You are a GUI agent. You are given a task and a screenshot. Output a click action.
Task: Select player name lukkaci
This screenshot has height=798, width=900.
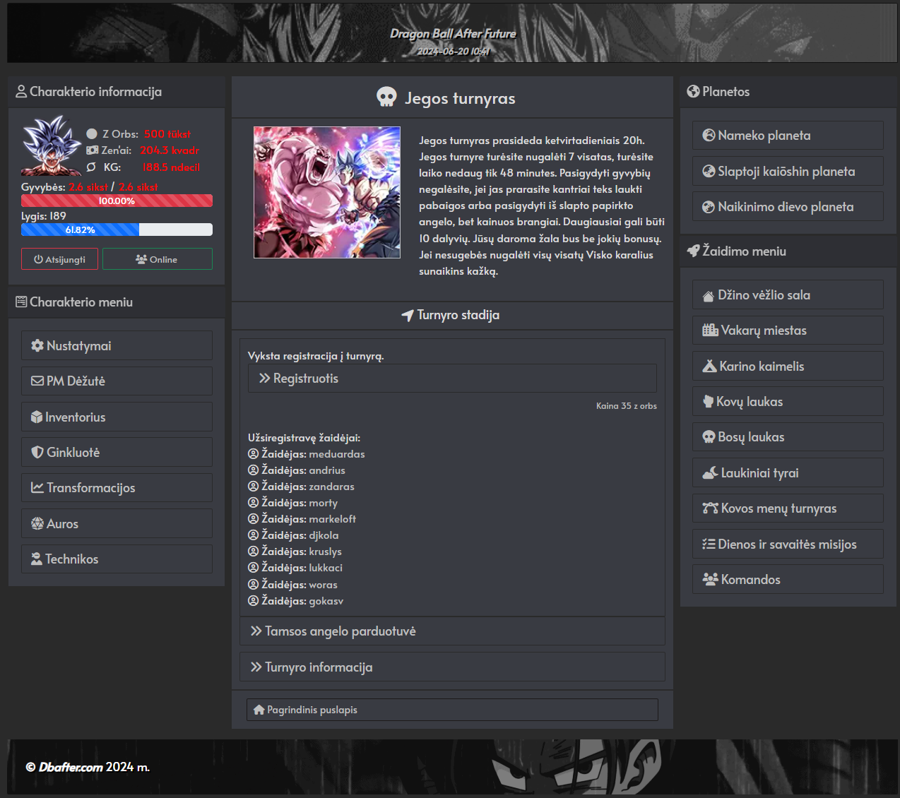(x=326, y=568)
